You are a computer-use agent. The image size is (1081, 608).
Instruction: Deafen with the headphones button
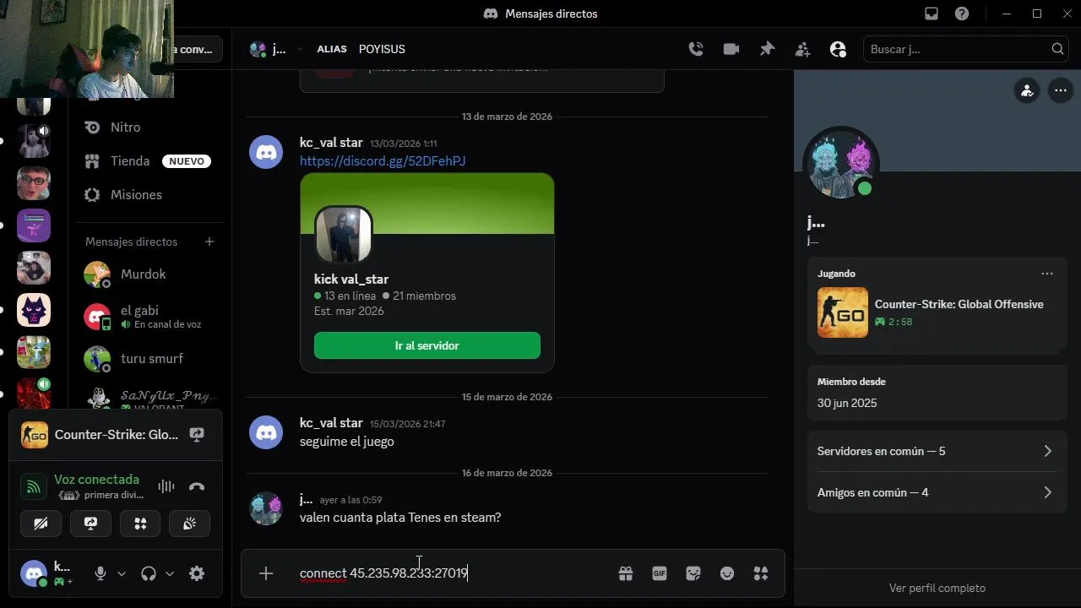(x=149, y=573)
